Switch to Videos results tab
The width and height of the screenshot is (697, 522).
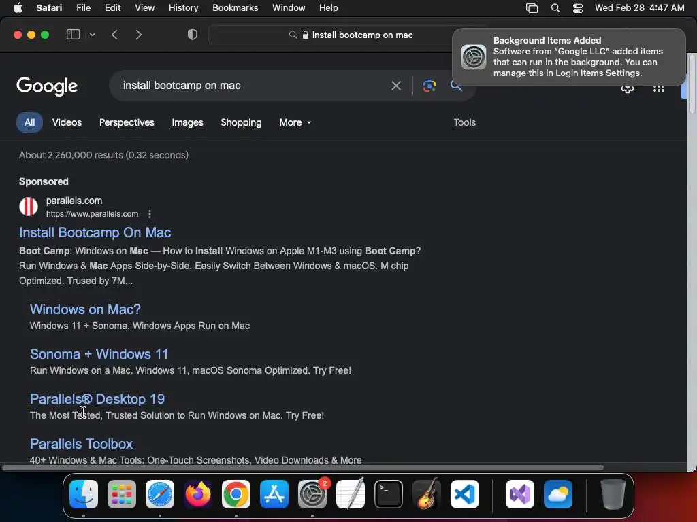67,122
